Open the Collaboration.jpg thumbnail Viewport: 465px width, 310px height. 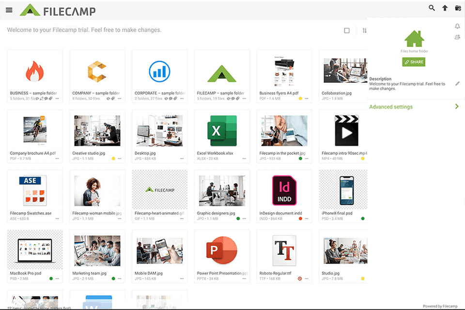(x=345, y=70)
